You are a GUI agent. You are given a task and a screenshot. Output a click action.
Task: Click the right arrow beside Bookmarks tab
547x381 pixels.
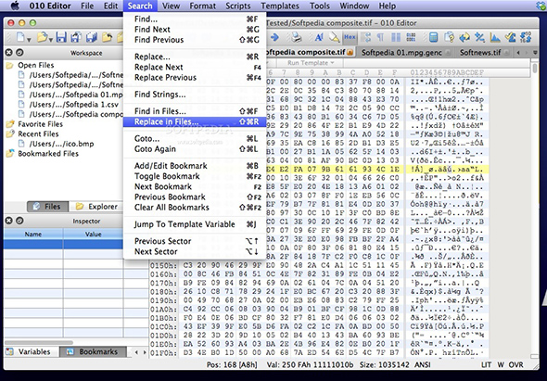[145, 352]
